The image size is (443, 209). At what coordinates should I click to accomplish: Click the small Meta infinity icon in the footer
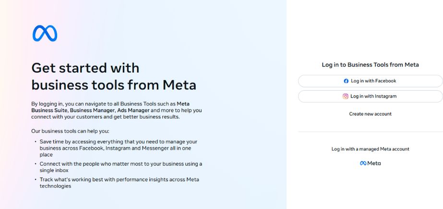[x=363, y=163]
